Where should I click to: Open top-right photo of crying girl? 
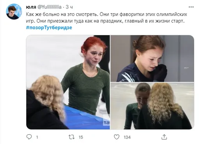(x=152, y=58)
